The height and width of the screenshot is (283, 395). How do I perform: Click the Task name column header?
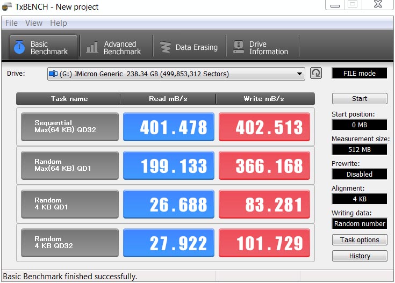coord(68,99)
